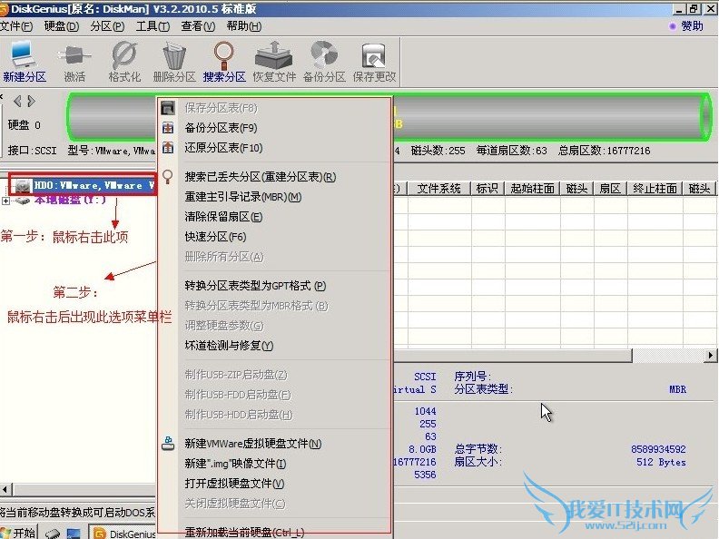
Task: Click the 激活 toolbar icon
Action: pyautogui.click(x=74, y=62)
